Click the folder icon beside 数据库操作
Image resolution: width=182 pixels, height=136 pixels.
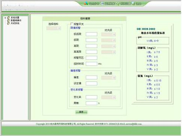pyautogui.click(x=8, y=20)
